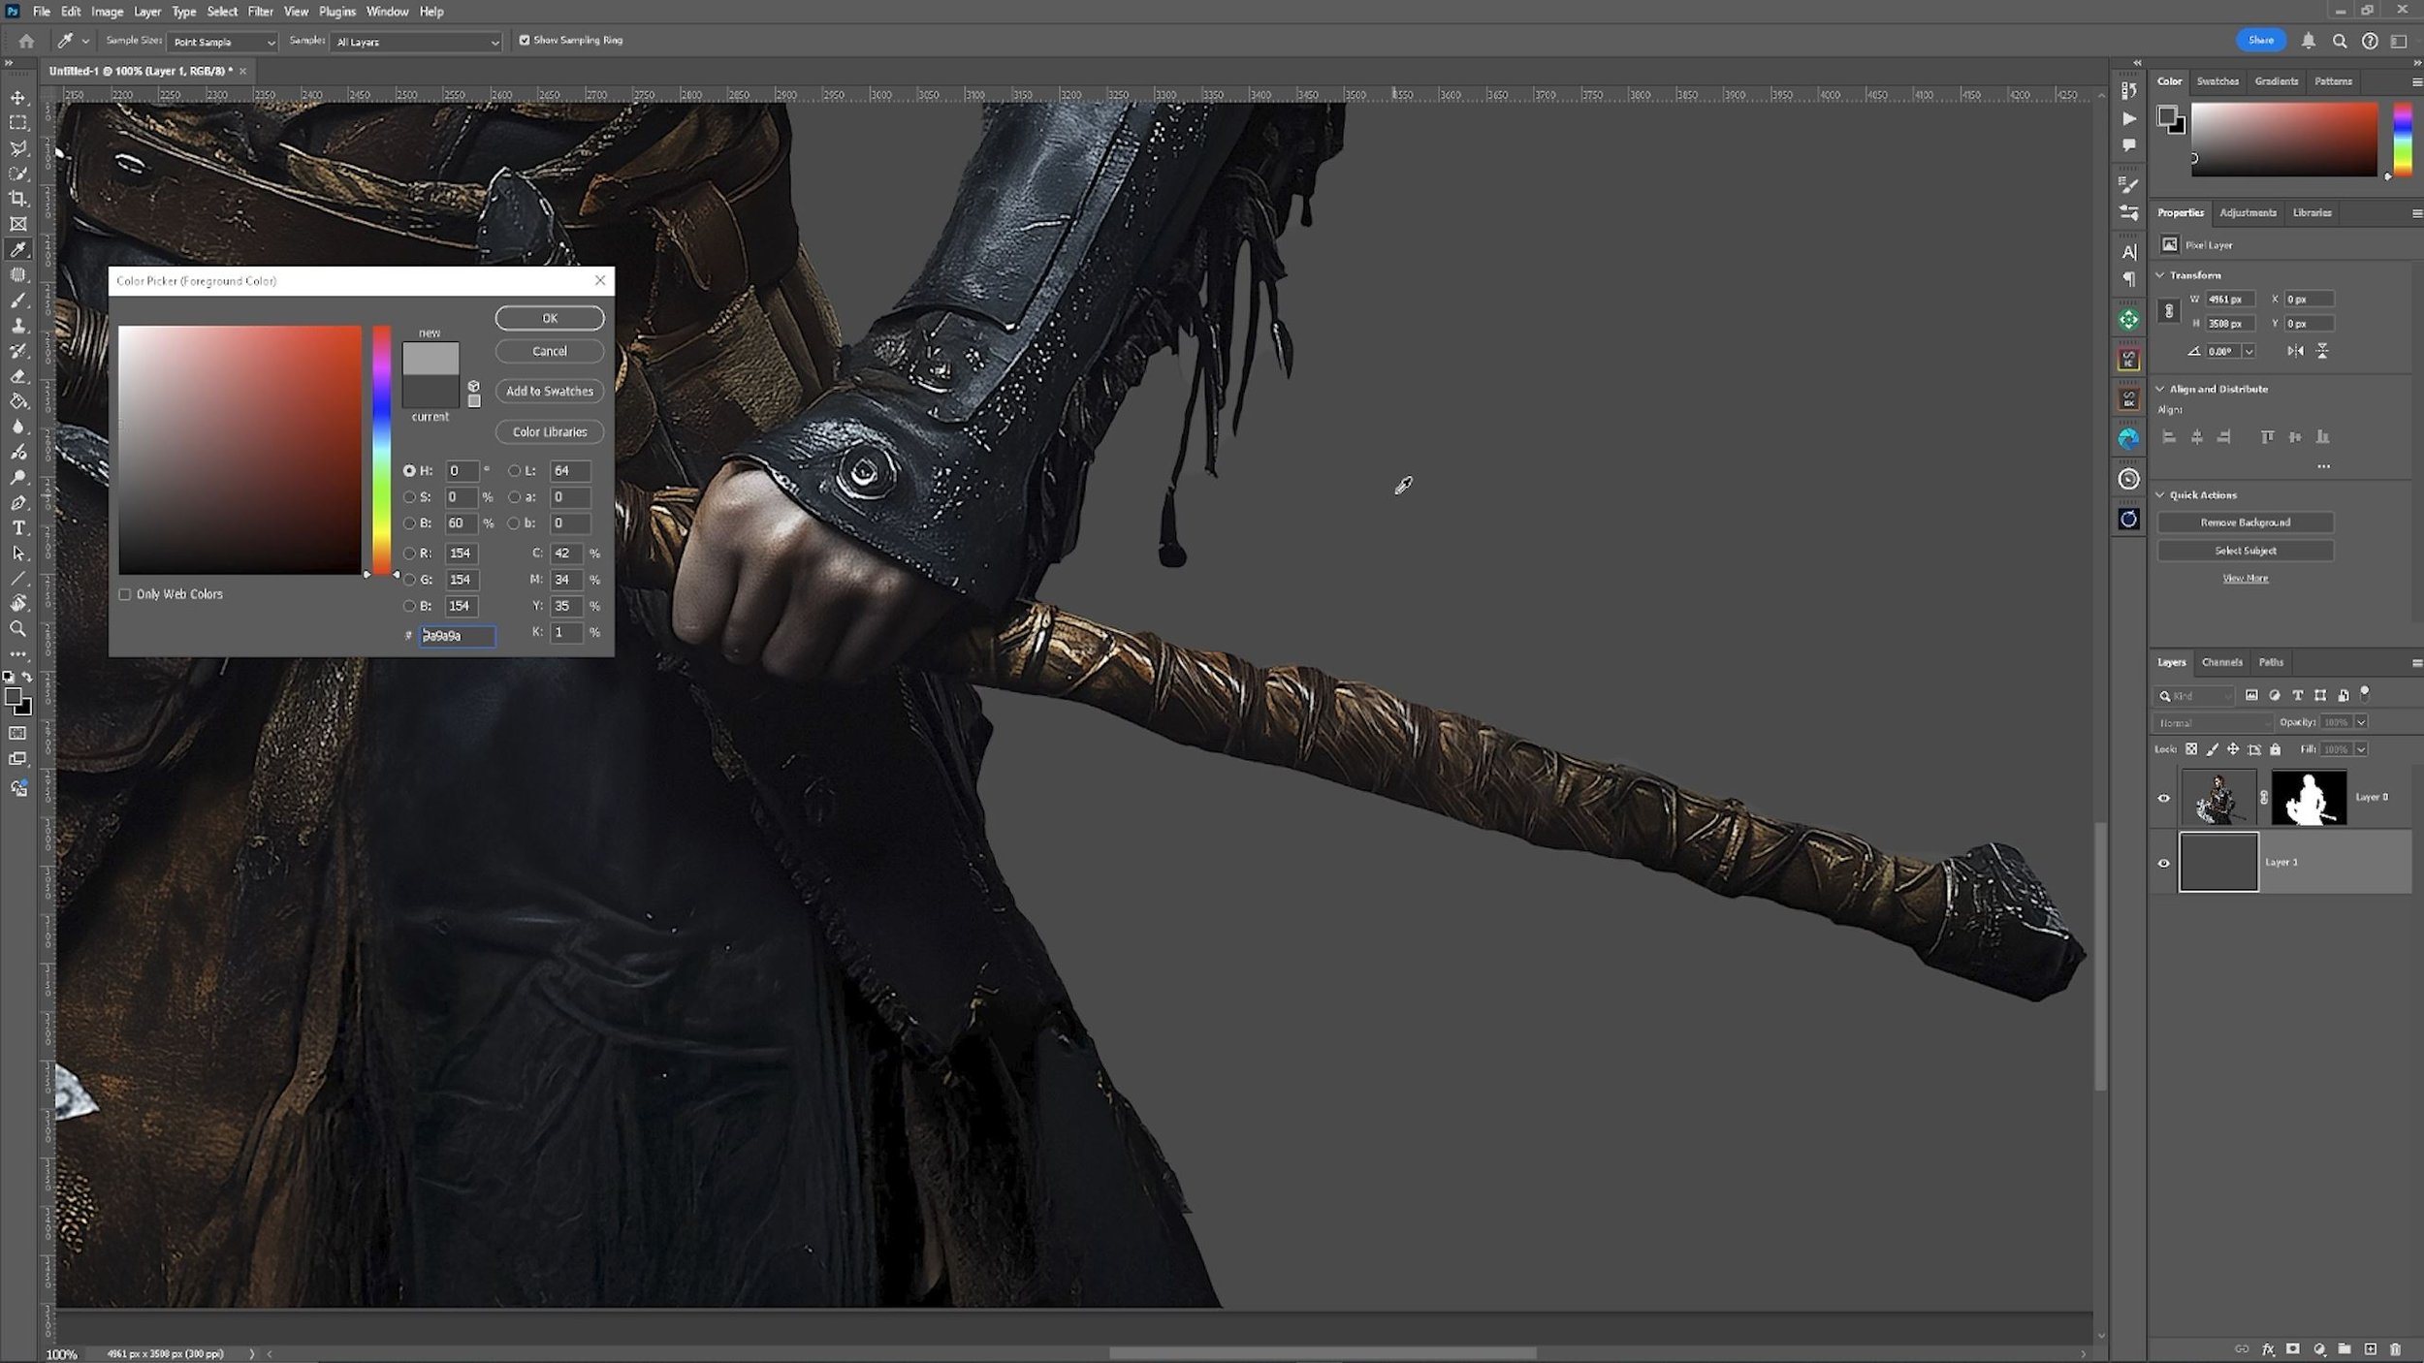2424x1363 pixels.
Task: Select the Horizontal Type tool
Action: tap(18, 528)
